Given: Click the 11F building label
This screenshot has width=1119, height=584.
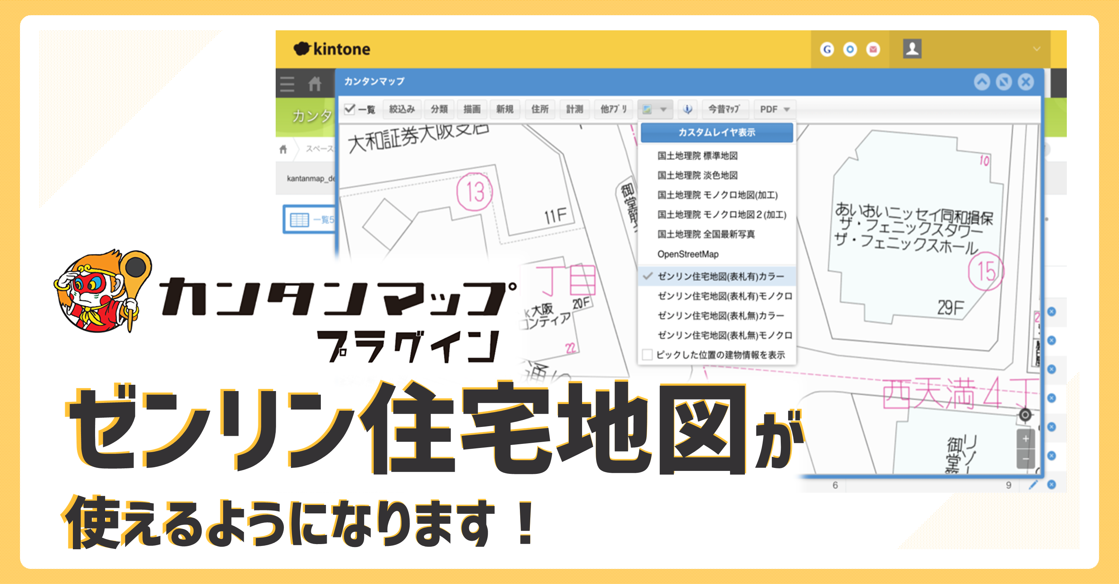Looking at the screenshot, I should [556, 215].
